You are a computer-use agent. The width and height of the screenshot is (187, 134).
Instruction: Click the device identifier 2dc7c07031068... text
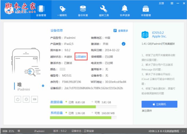tap(93, 88)
